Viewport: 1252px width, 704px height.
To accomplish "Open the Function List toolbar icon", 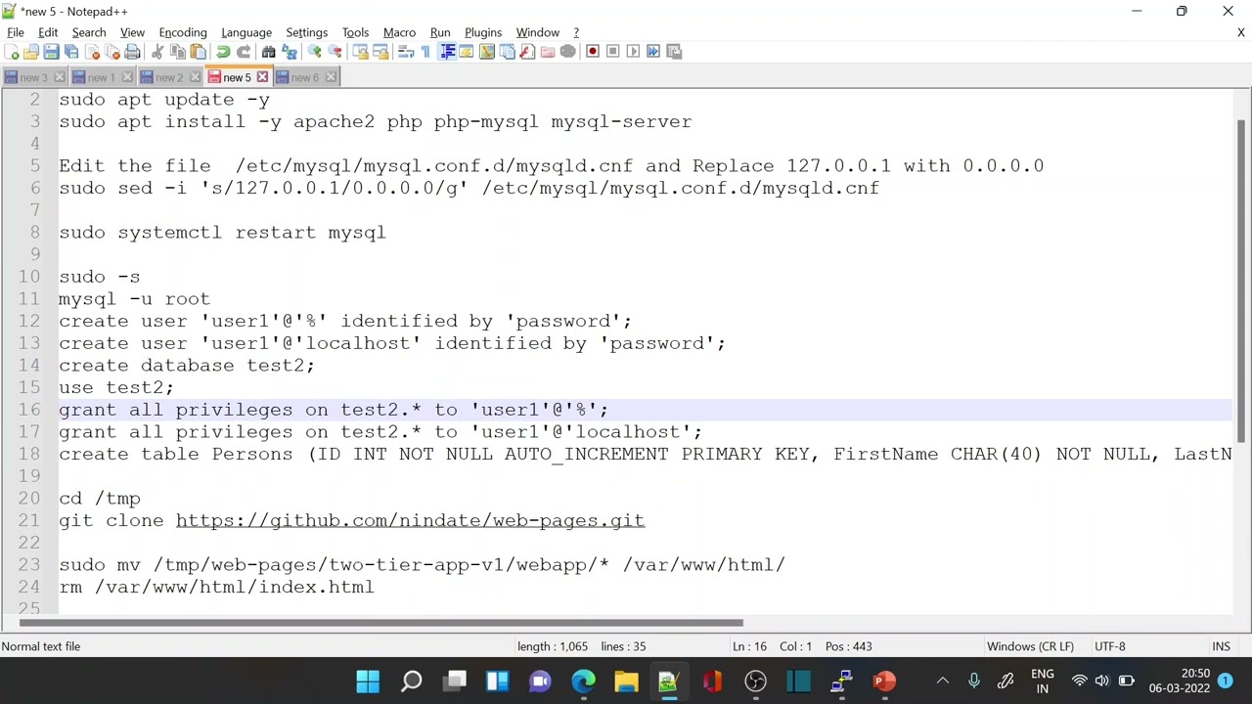I will (527, 52).
